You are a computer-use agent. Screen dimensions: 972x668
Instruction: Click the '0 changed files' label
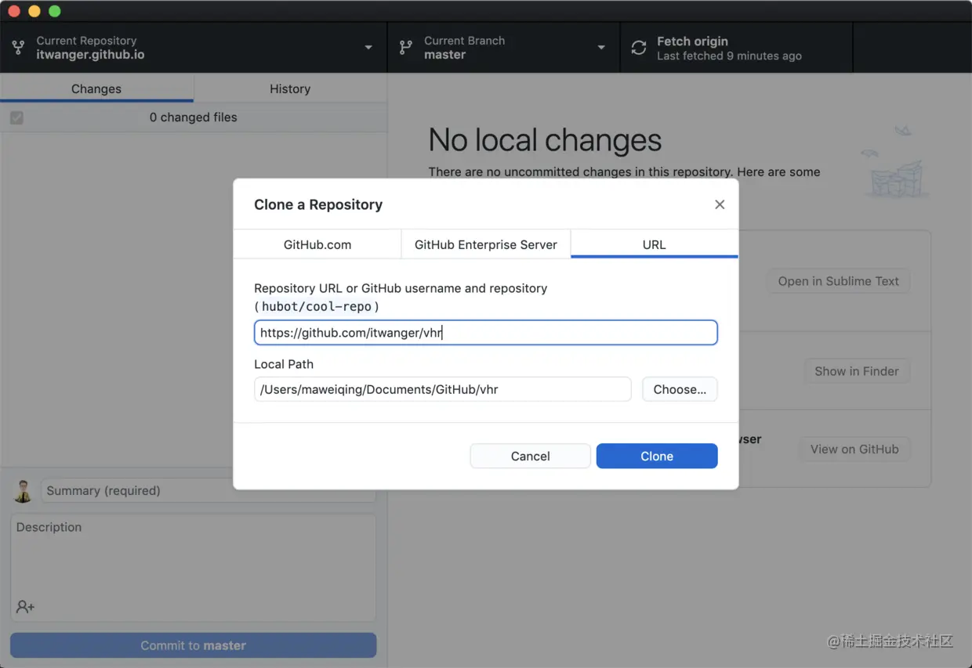(x=193, y=117)
